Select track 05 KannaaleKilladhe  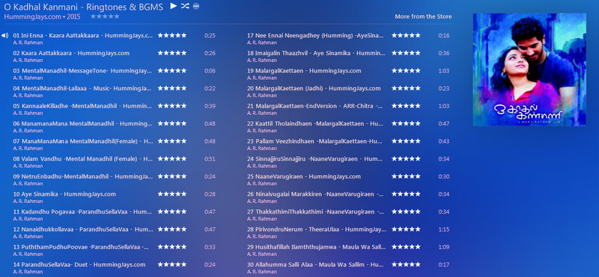coord(82,105)
